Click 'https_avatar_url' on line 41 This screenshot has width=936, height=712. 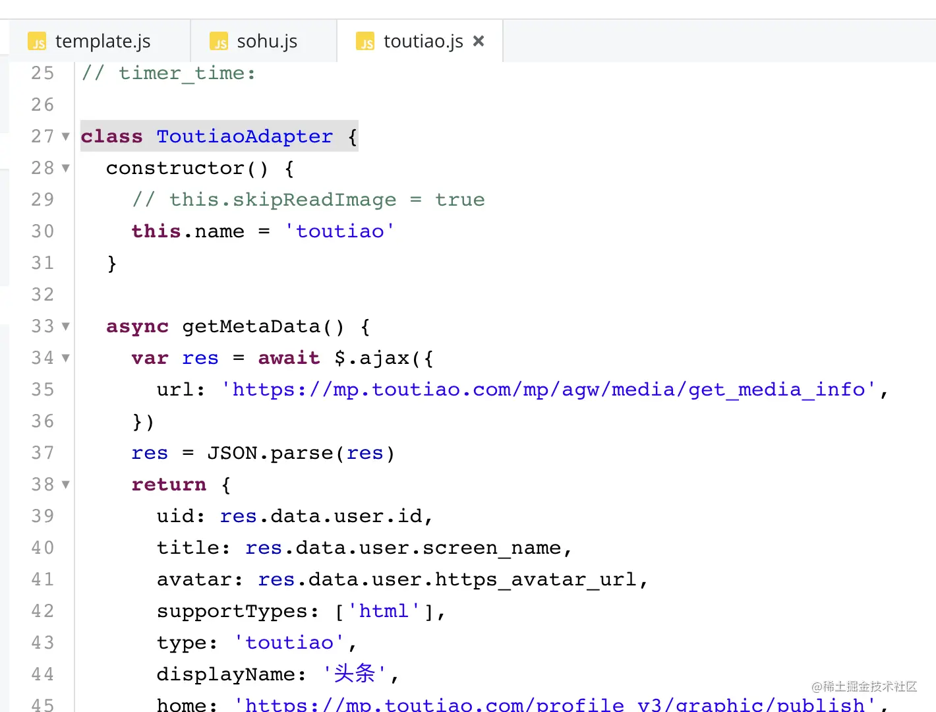click(536, 579)
